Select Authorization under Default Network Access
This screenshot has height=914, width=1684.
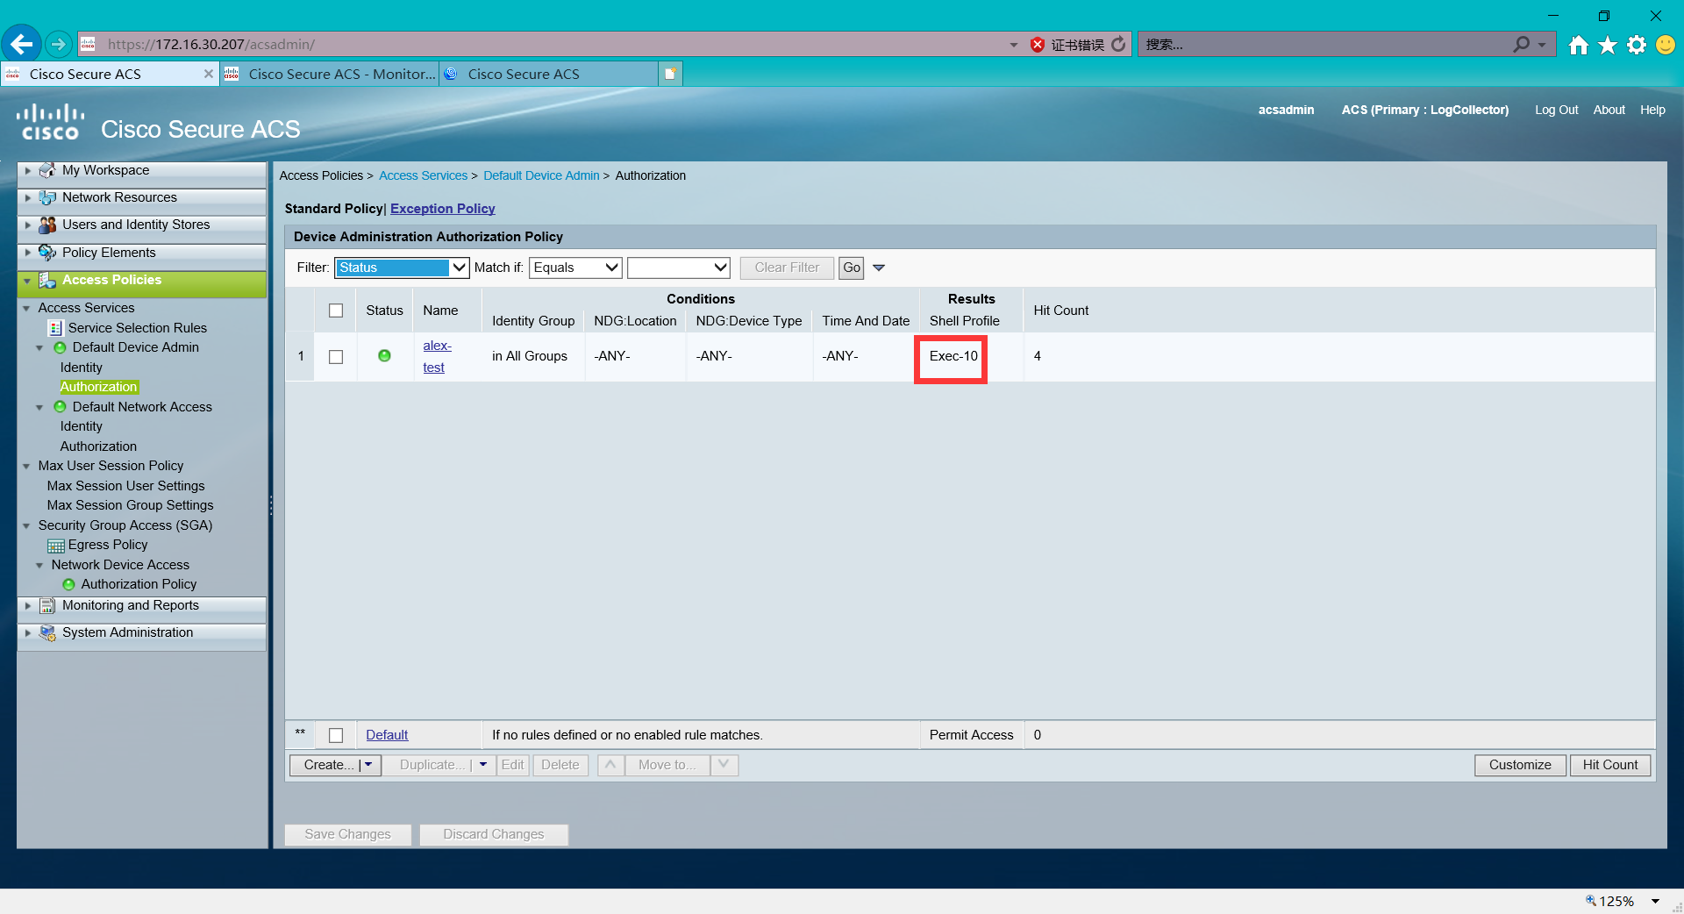98,446
